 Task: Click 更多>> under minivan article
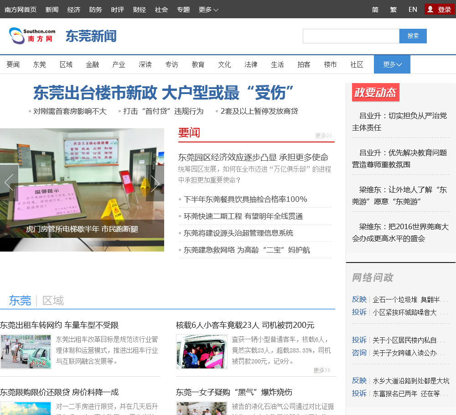click(321, 370)
